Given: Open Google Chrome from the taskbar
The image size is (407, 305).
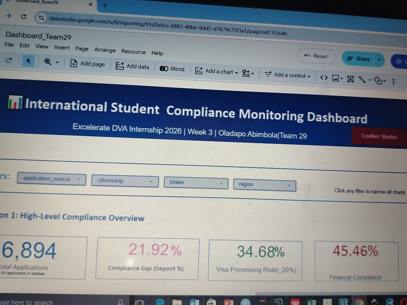Looking at the screenshot, I should [359, 302].
